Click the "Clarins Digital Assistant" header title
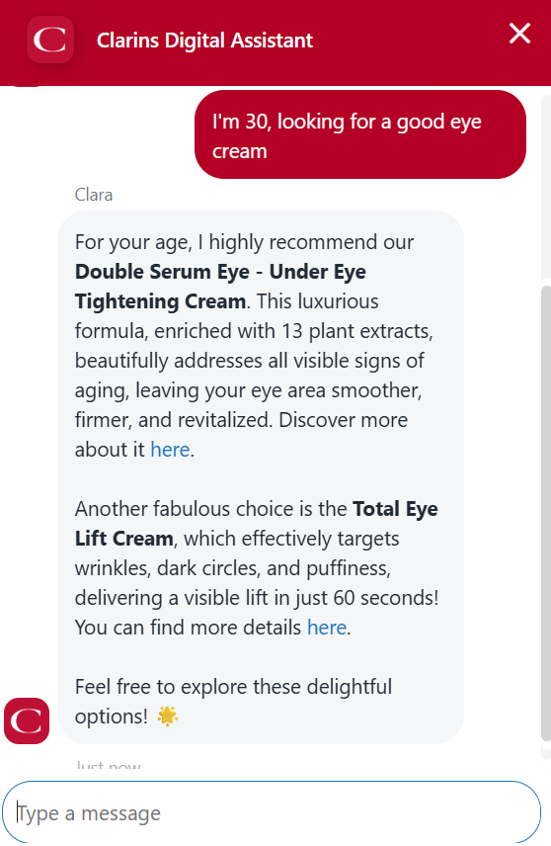This screenshot has height=846, width=551. (x=204, y=41)
